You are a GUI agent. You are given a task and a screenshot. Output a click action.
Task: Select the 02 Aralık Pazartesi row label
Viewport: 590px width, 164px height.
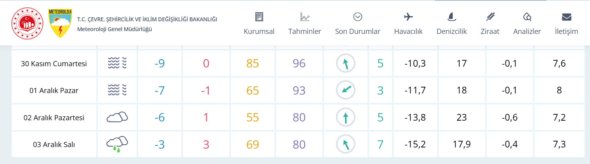point(54,117)
